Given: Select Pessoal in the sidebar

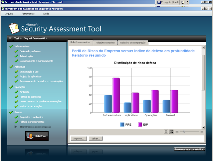Looking at the screenshot, I should (x=18, y=112).
